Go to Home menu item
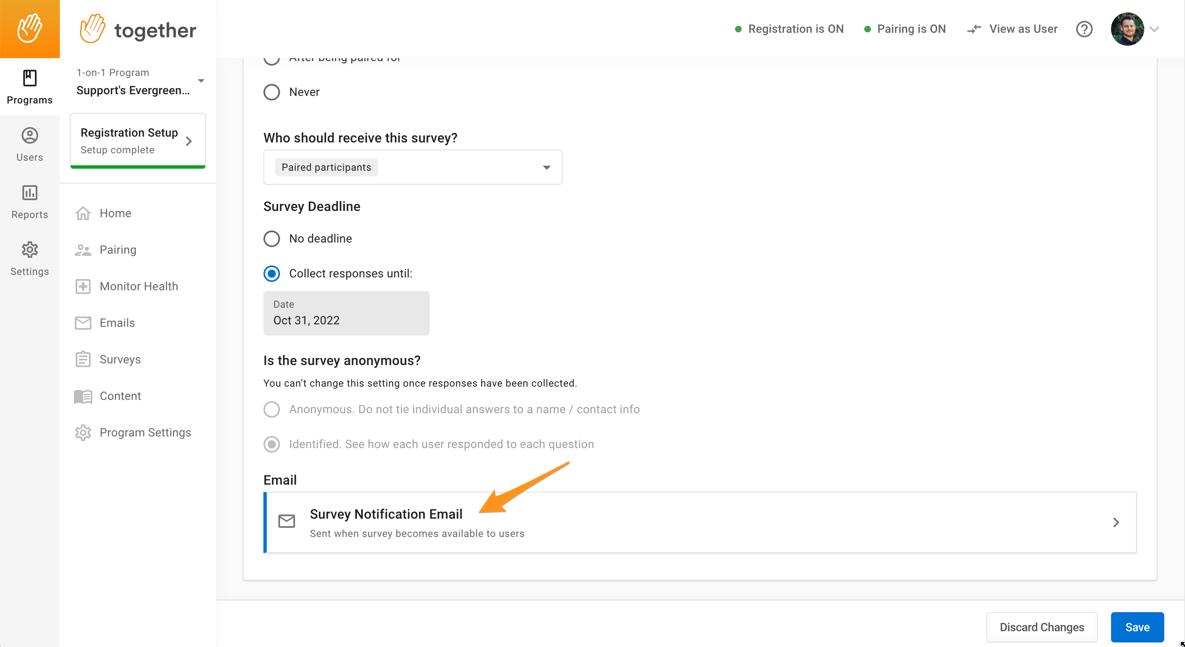Screen dimensions: 1185x647 [116, 213]
